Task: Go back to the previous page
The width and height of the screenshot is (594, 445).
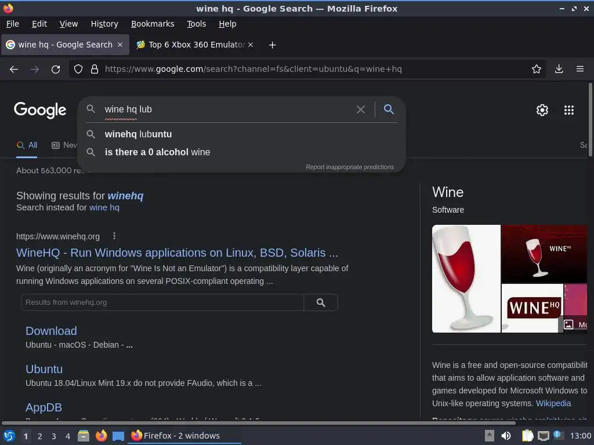Action: [x=14, y=70]
